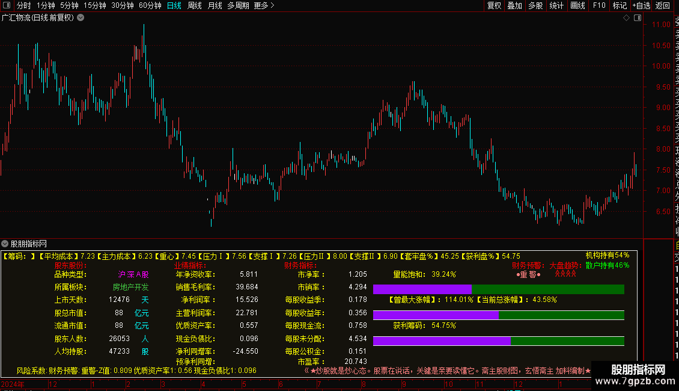Switch to the 月线 monthly chart
Viewport: 679px width, 391px height.
coord(215,5)
